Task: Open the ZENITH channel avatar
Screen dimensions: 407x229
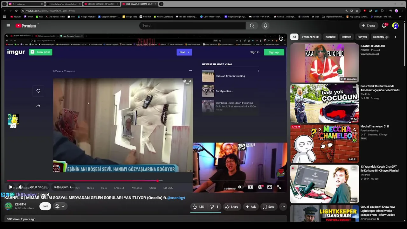Action: pos(9,206)
